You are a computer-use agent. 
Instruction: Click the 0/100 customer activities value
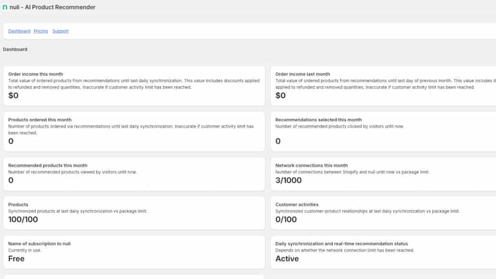tap(286, 220)
